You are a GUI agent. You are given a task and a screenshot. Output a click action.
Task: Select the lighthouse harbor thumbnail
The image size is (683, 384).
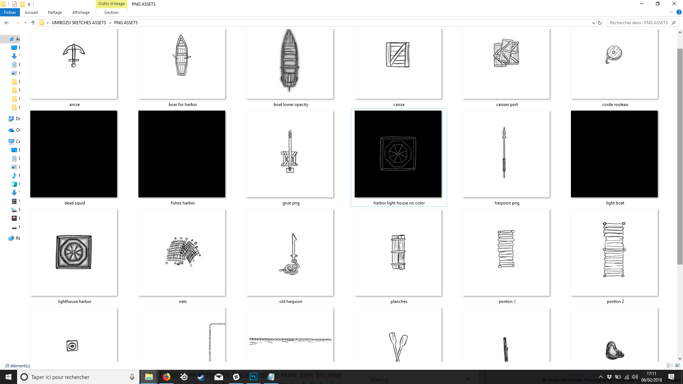coord(74,252)
